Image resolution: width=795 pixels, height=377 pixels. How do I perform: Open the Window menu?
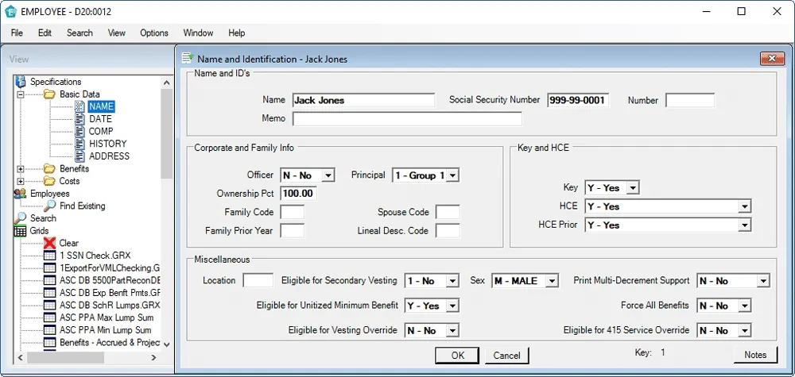tap(198, 33)
